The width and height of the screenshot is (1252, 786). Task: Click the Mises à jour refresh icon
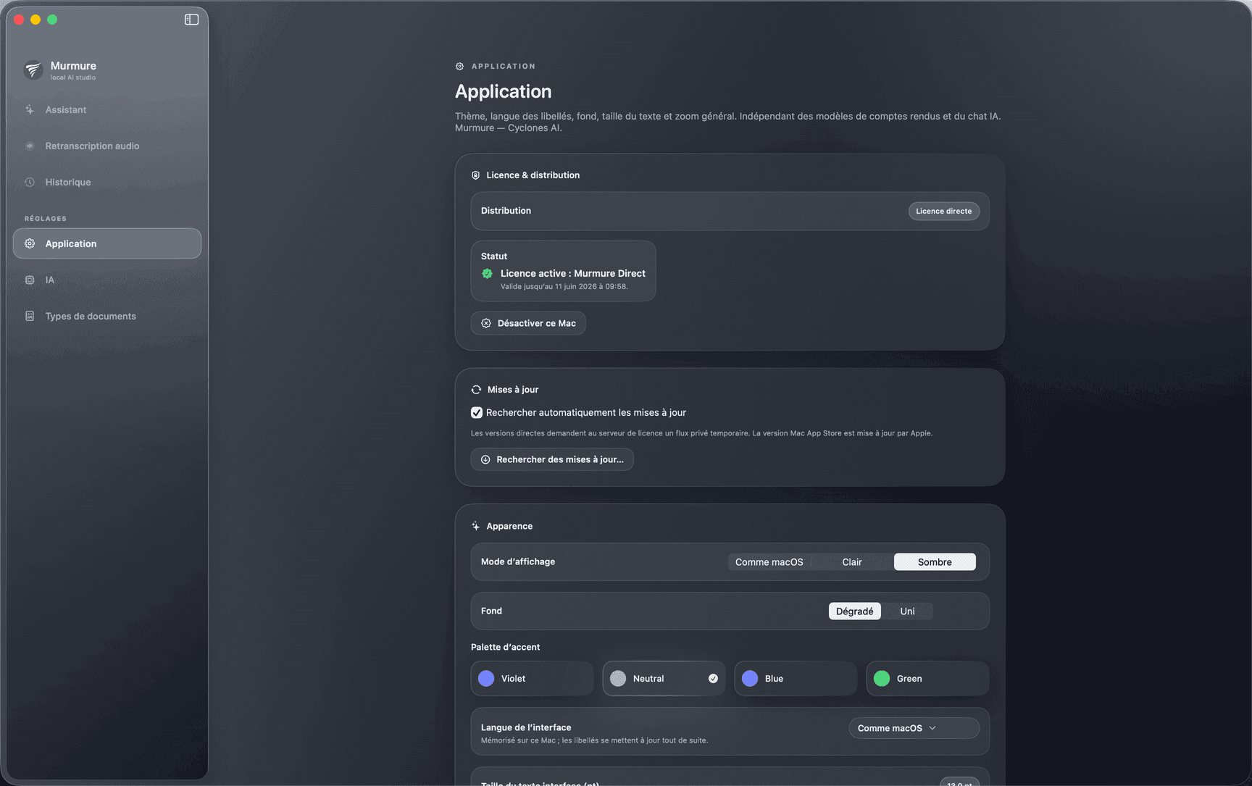pos(476,390)
